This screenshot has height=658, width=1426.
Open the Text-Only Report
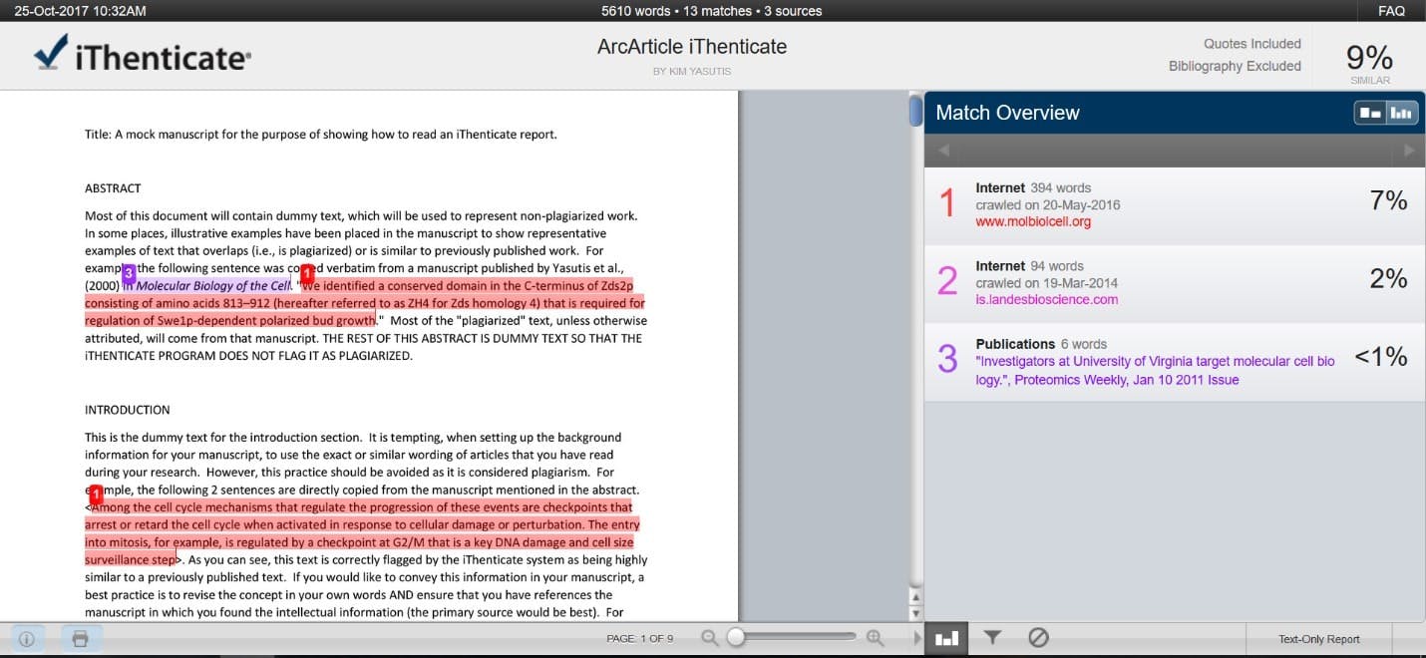tap(1318, 638)
